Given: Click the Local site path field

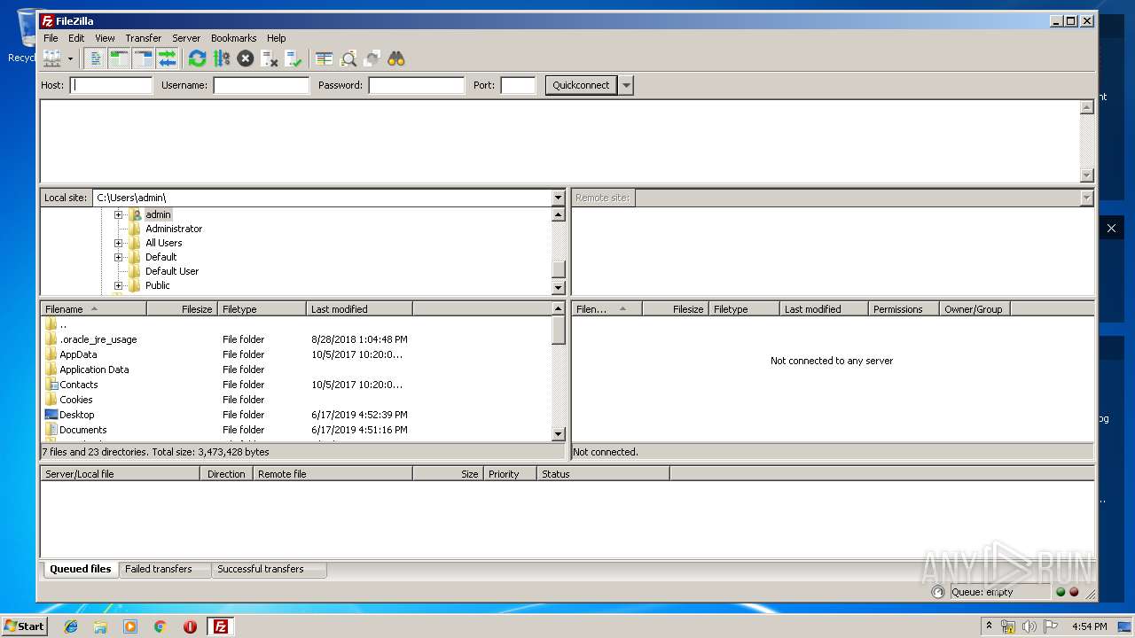Looking at the screenshot, I should point(322,198).
